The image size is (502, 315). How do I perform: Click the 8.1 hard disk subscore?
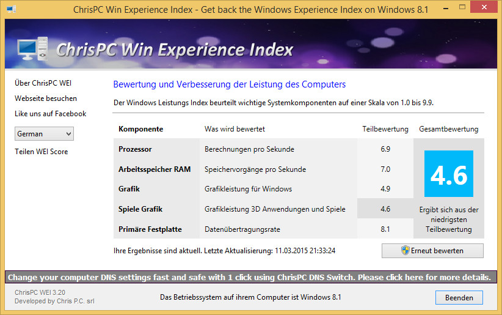pos(385,229)
